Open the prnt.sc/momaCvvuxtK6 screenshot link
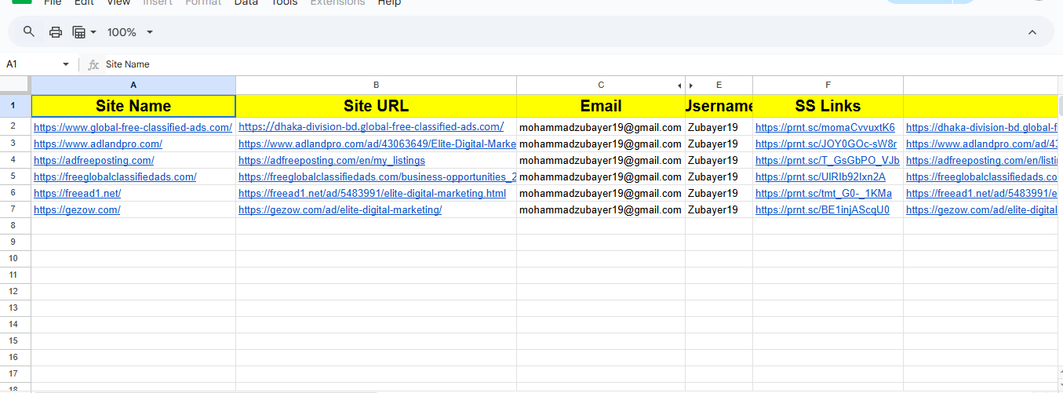The width and height of the screenshot is (1063, 393). pyautogui.click(x=825, y=127)
